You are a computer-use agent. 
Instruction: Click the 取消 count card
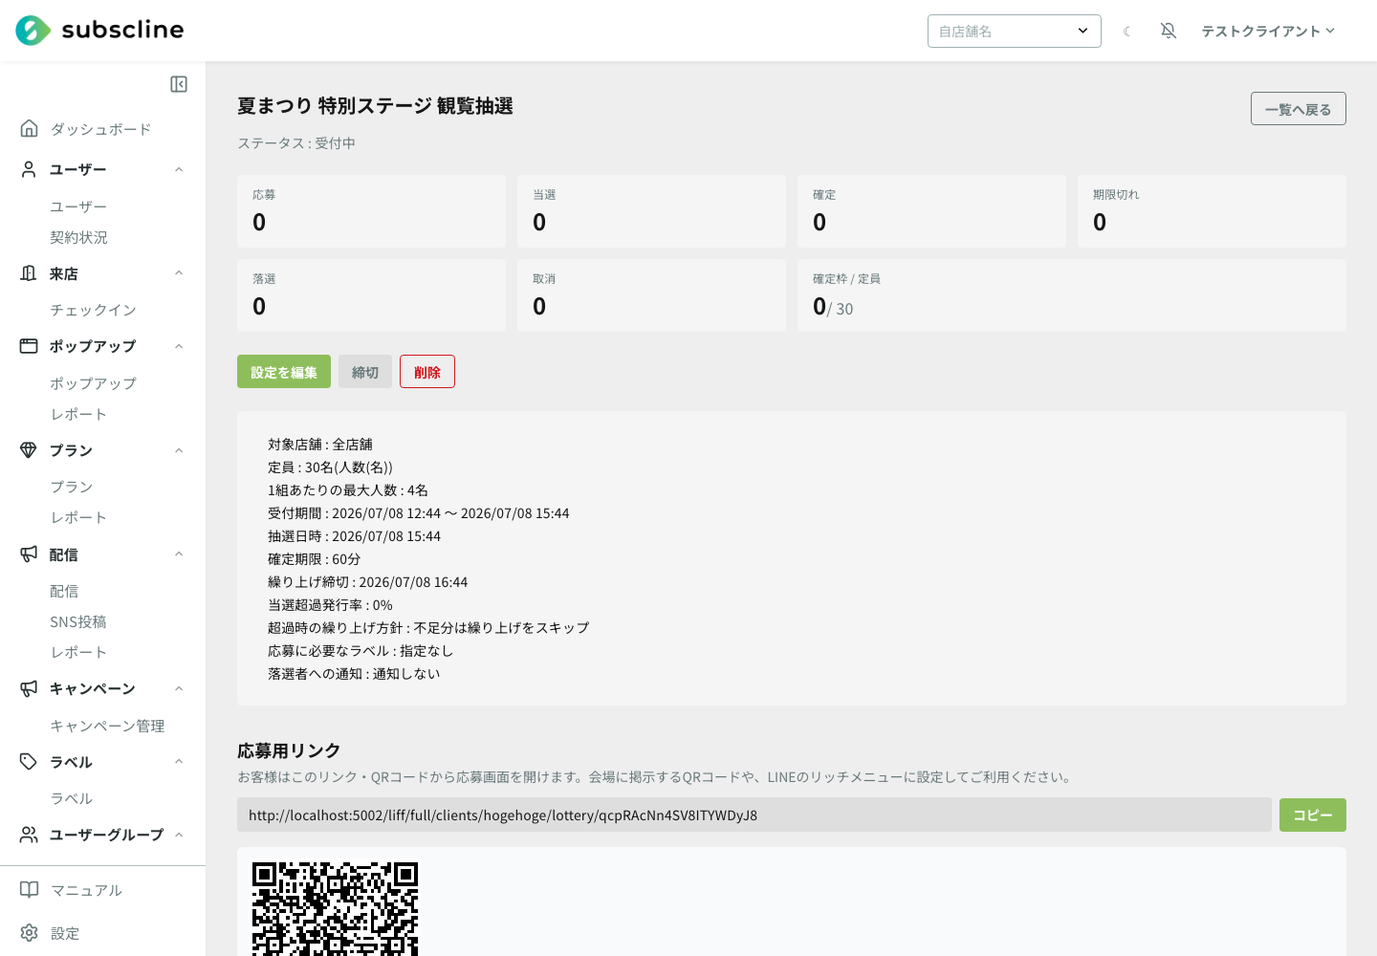[651, 295]
